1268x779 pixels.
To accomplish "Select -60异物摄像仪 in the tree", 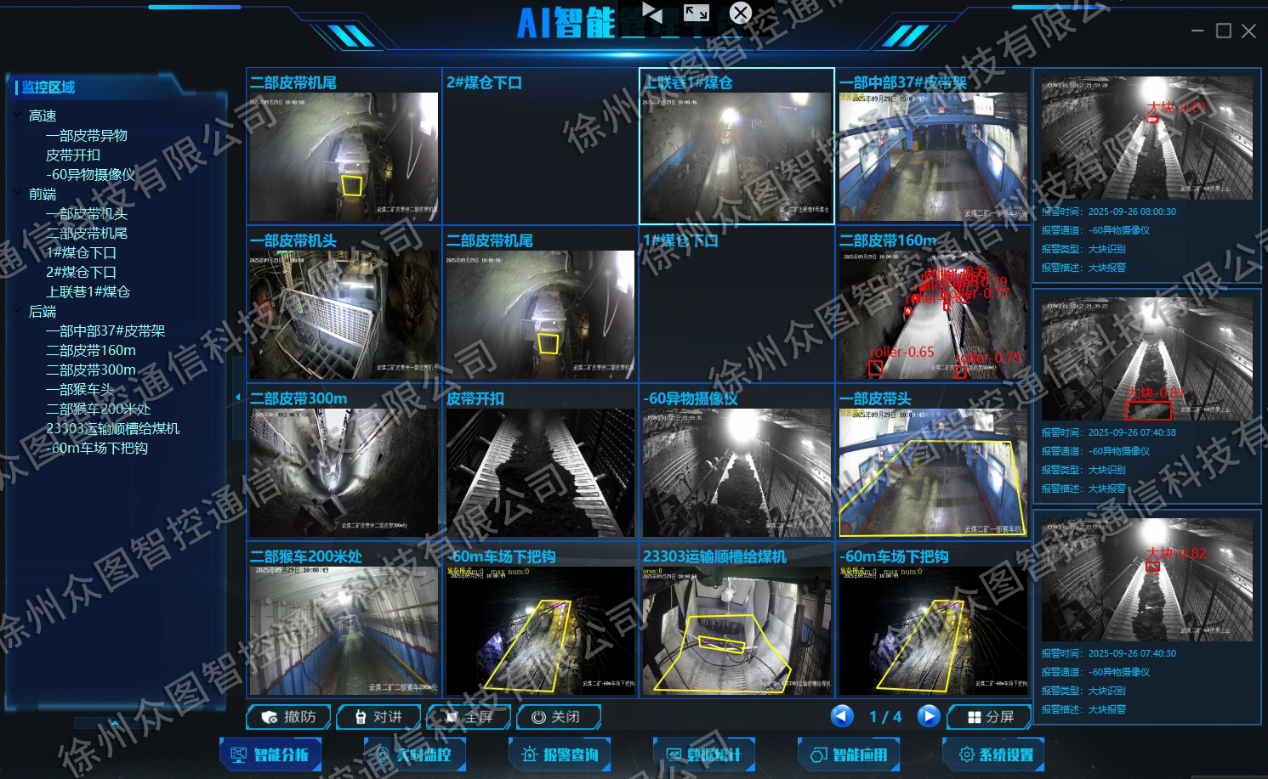I will [90, 174].
